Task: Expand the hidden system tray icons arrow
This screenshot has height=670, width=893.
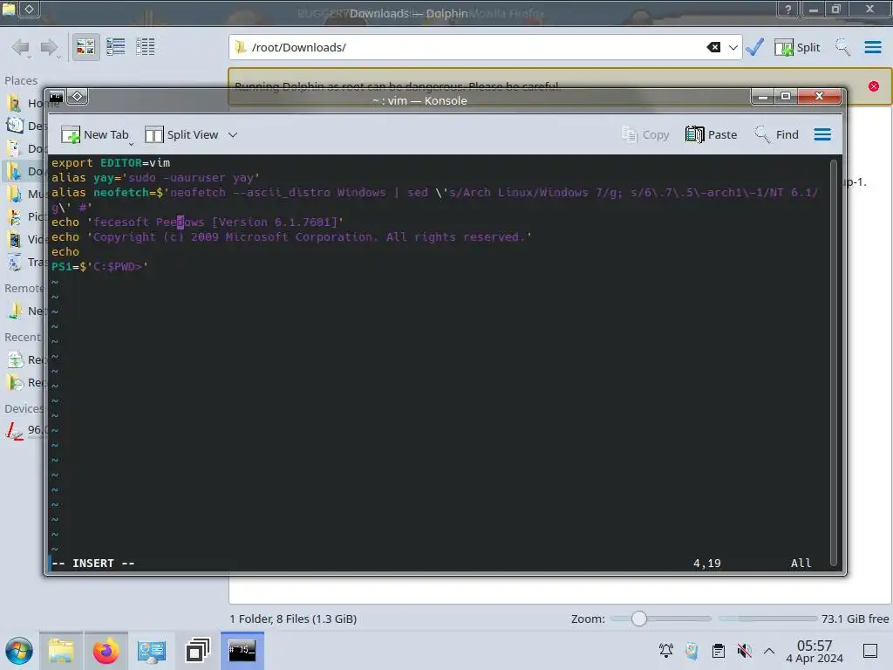Action: [769, 651]
